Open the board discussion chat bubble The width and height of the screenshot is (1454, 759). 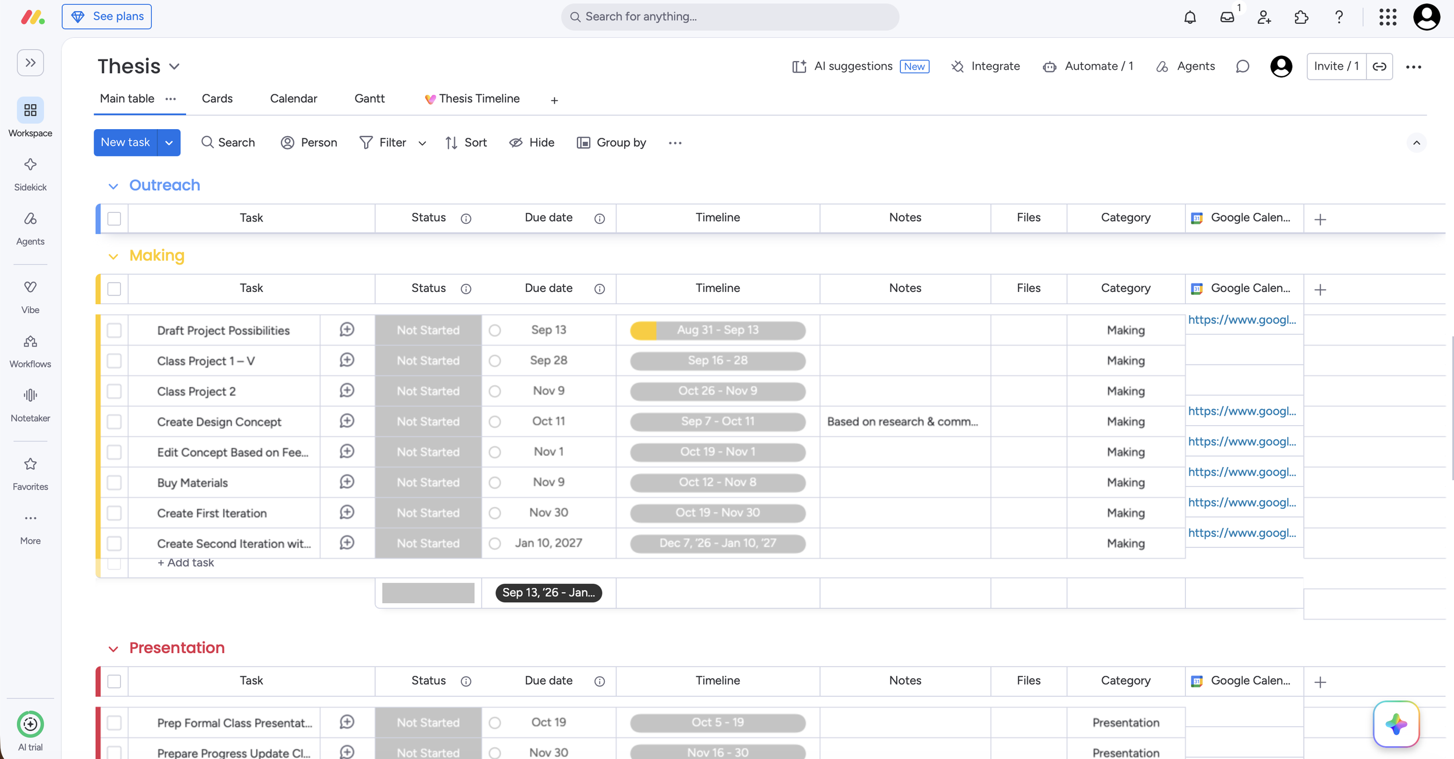tap(1242, 66)
